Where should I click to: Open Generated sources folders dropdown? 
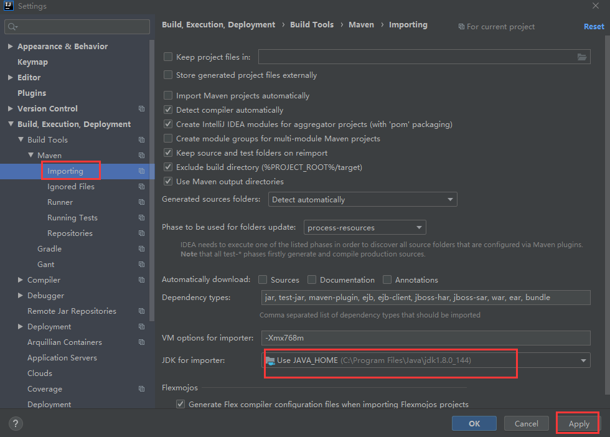point(362,199)
